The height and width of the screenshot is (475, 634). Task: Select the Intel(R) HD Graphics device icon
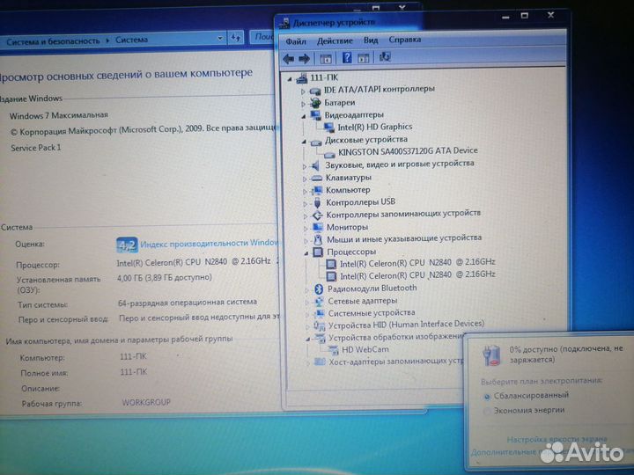click(x=329, y=128)
